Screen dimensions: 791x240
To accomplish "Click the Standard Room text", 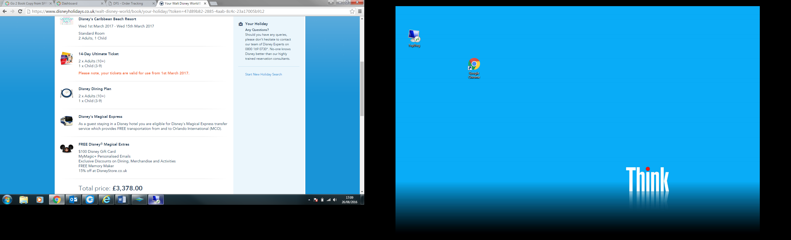I will [x=91, y=33].
